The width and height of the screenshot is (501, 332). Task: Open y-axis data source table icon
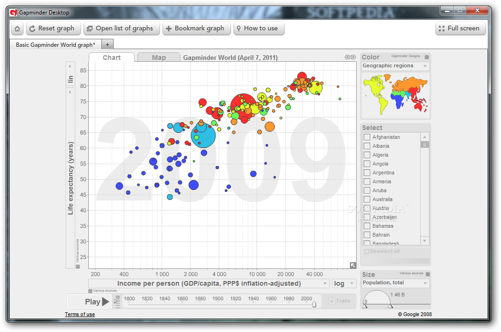tap(78, 267)
